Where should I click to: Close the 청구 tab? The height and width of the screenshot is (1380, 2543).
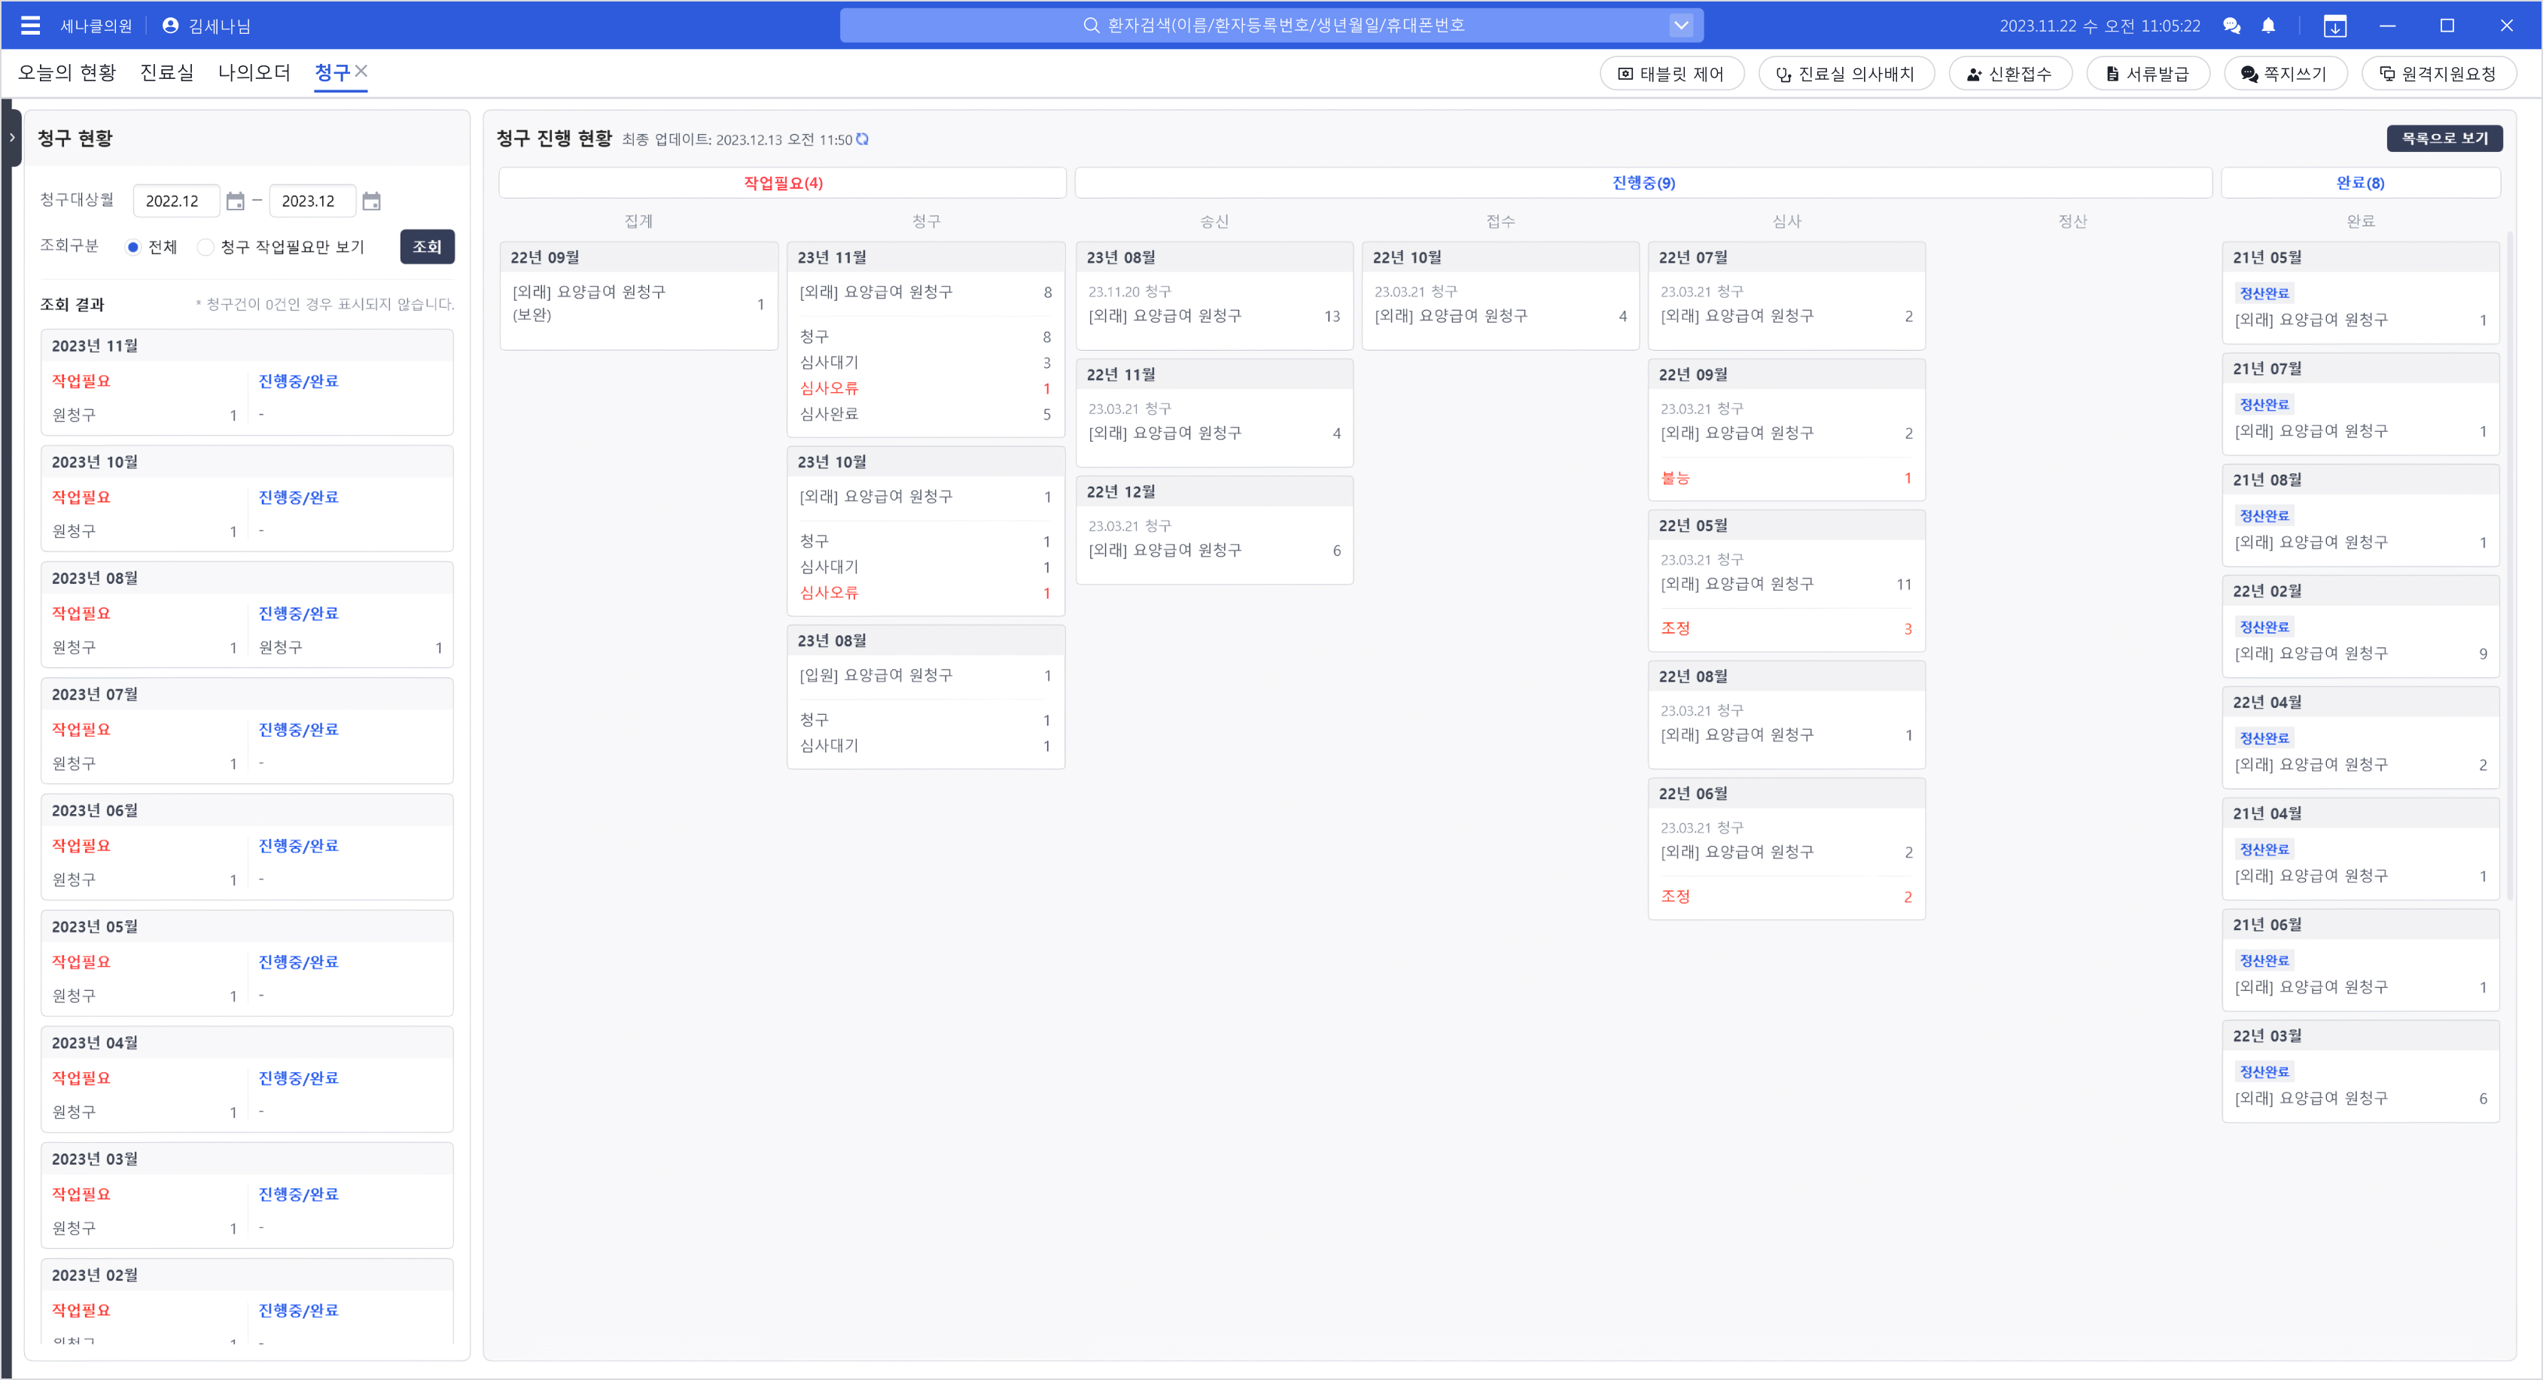click(361, 71)
